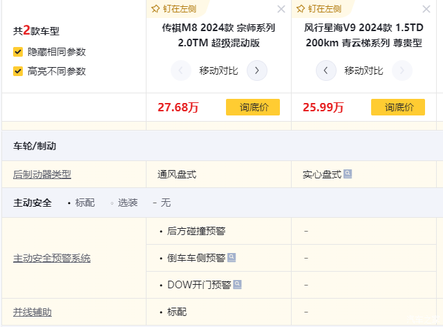Move 传祺M8 column left with arrow
The width and height of the screenshot is (443, 327).
click(x=181, y=71)
